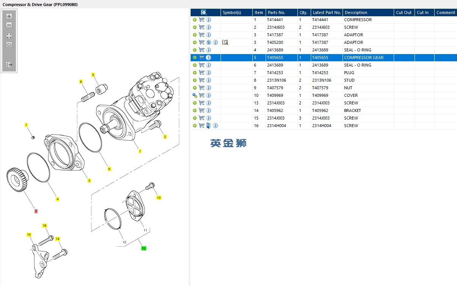Show info for item 13 SCREW

point(208,103)
